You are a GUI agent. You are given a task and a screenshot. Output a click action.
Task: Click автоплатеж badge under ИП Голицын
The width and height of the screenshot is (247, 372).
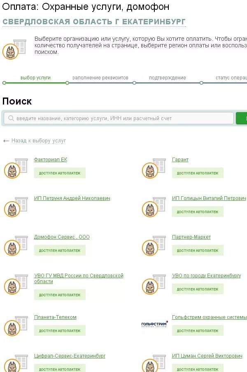coord(198,212)
